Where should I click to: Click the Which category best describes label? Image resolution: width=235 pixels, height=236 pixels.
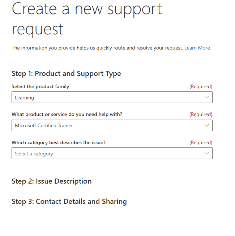(x=59, y=142)
